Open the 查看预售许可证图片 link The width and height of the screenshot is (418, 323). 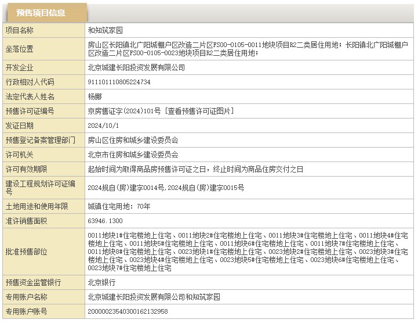199,111
